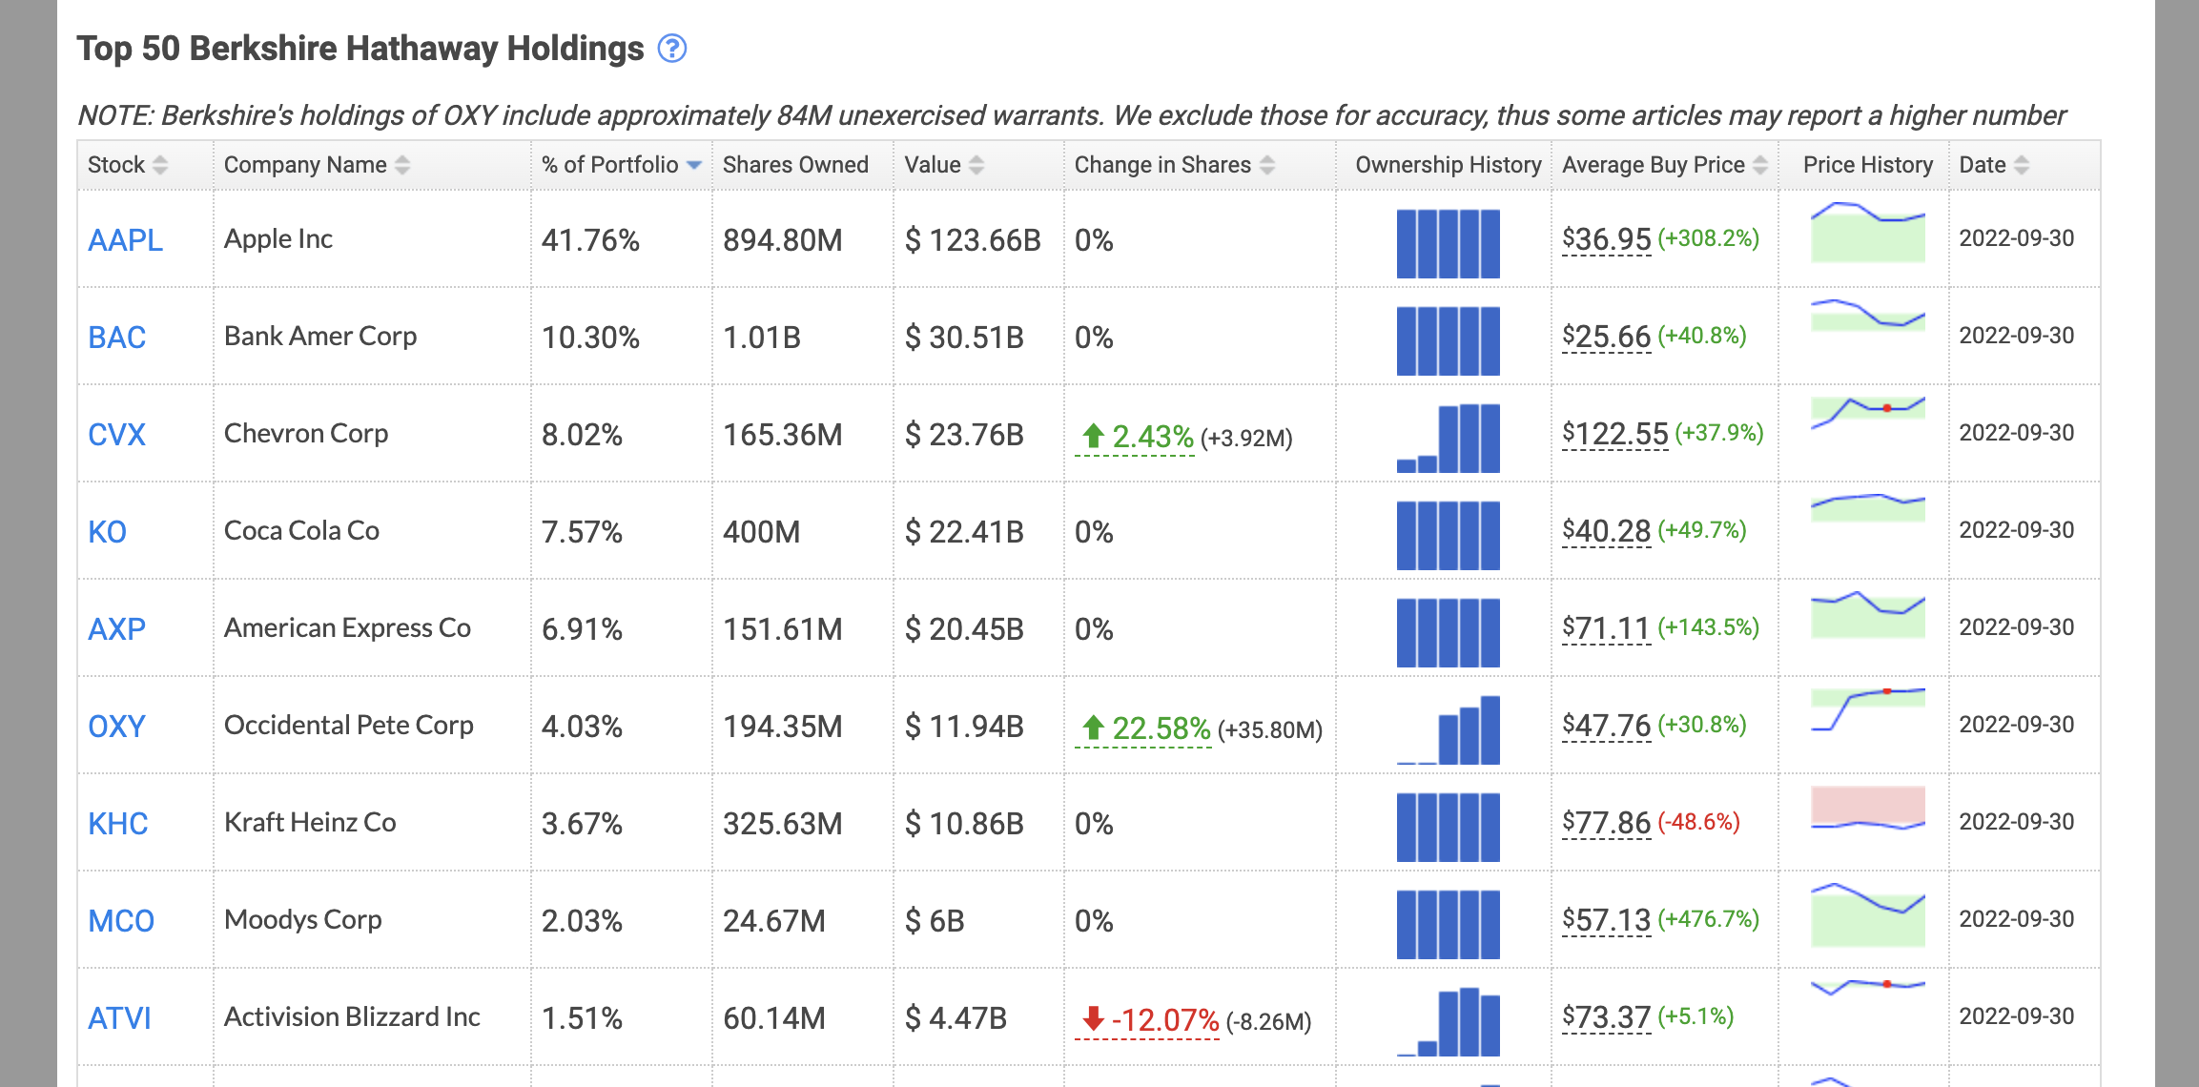Click Apple average buy price $36.95
The width and height of the screenshot is (2199, 1087).
(1606, 239)
